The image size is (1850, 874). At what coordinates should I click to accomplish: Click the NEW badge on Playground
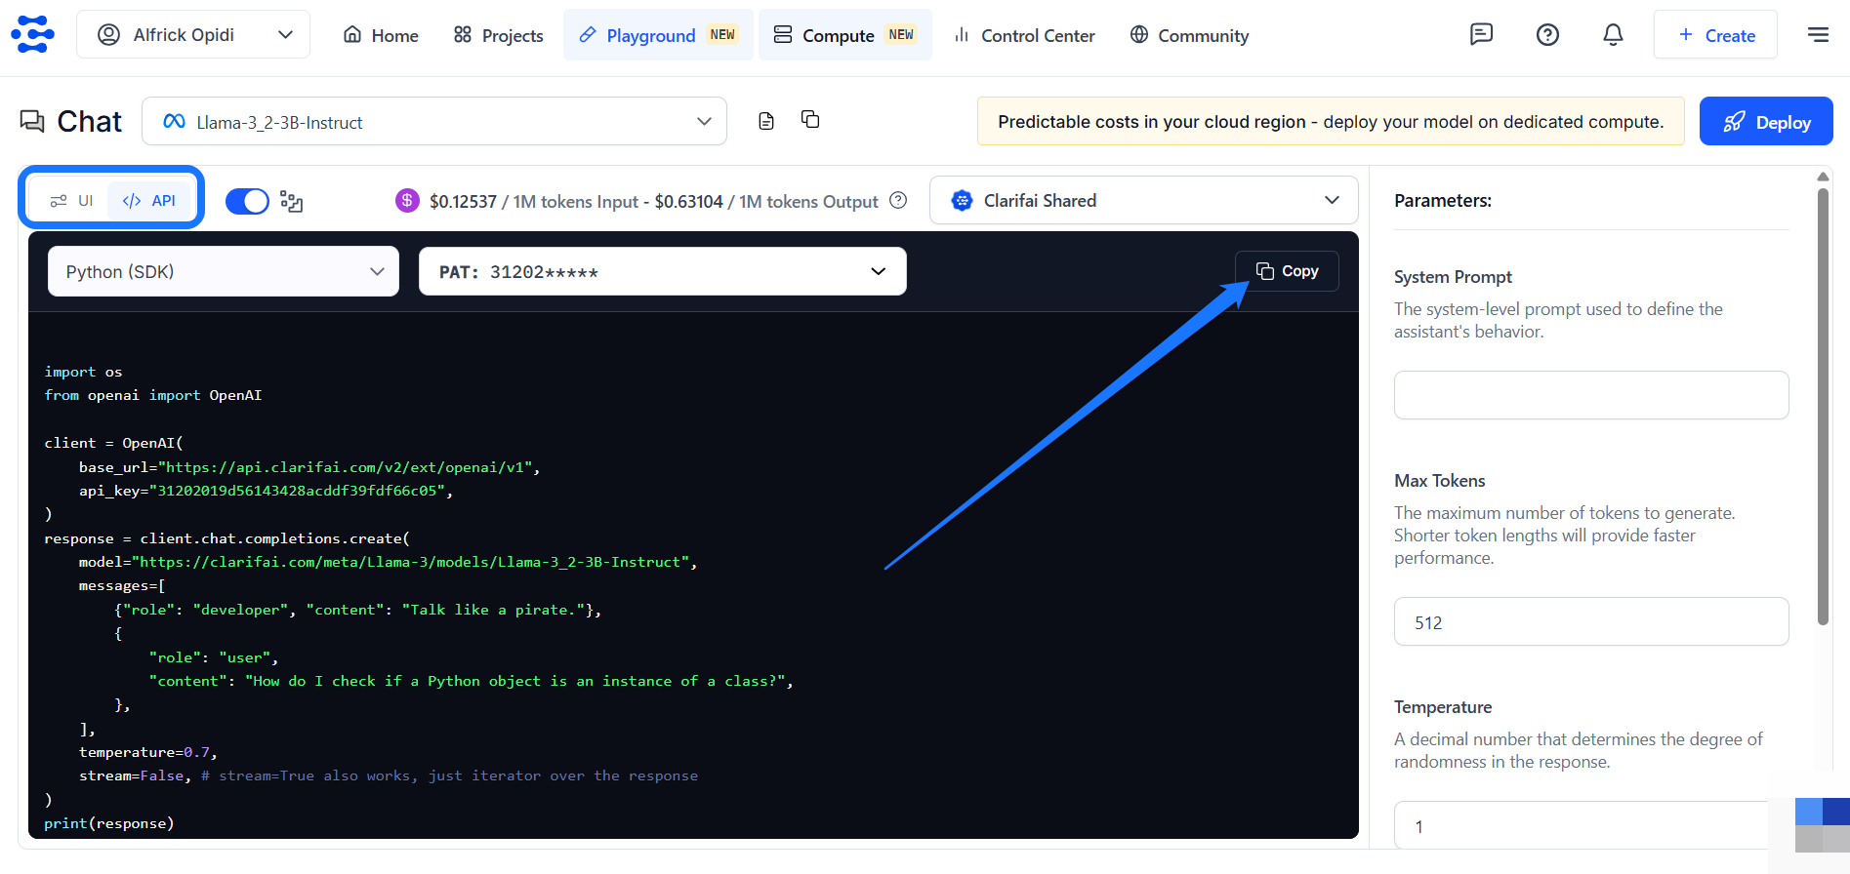point(722,34)
